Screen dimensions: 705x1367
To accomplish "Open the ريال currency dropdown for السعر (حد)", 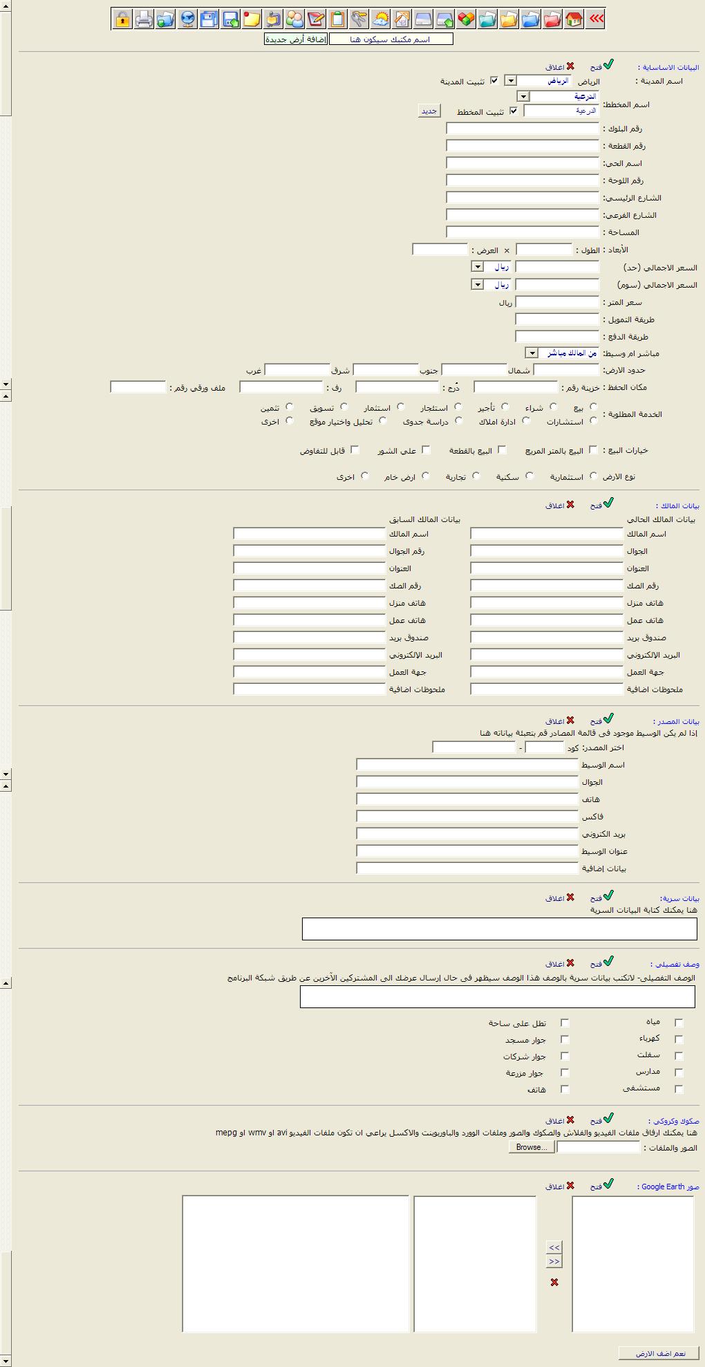I will click(477, 267).
